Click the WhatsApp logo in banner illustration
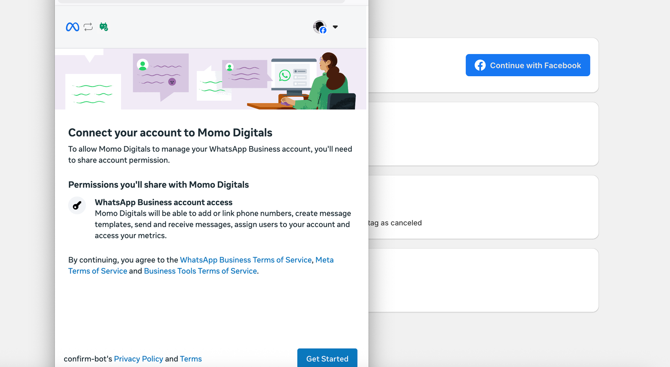 pyautogui.click(x=285, y=75)
